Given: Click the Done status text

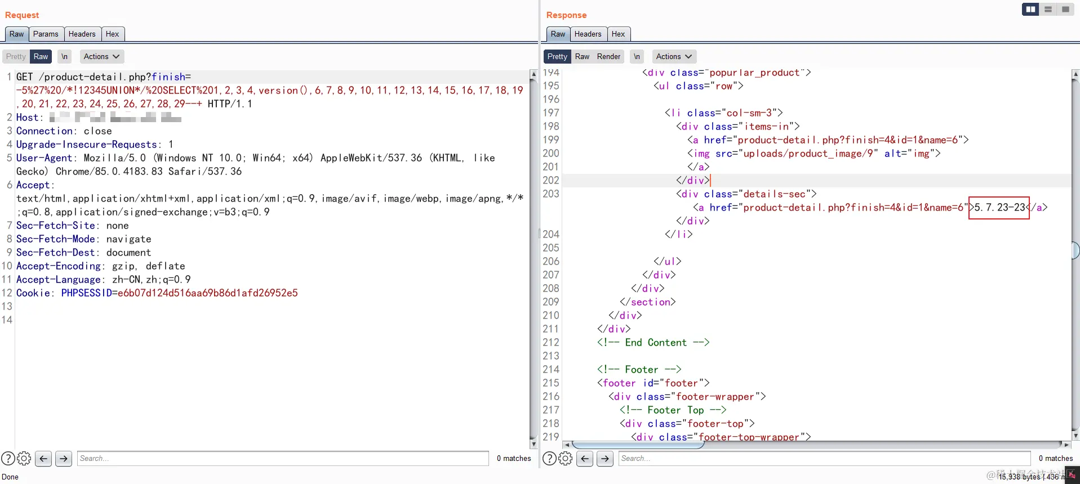Looking at the screenshot, I should tap(10, 477).
